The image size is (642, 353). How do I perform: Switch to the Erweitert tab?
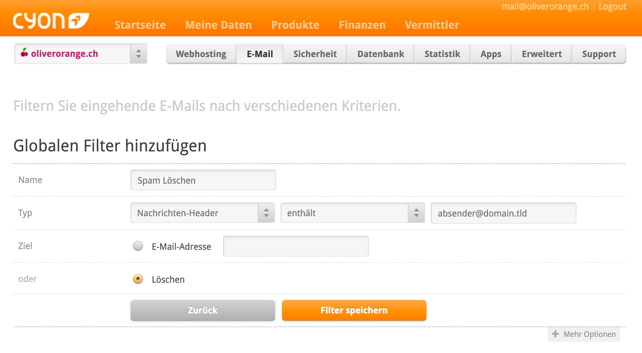point(542,54)
